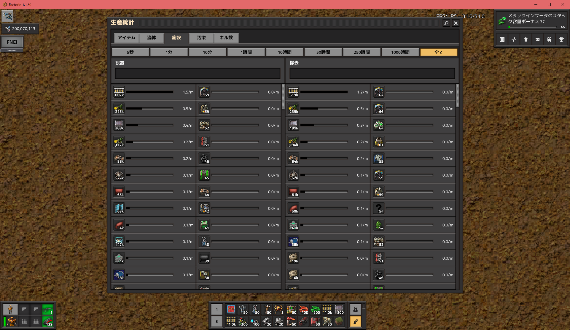570x330 pixels.
Task: Select the green wire in quickbar
Action: point(315,310)
